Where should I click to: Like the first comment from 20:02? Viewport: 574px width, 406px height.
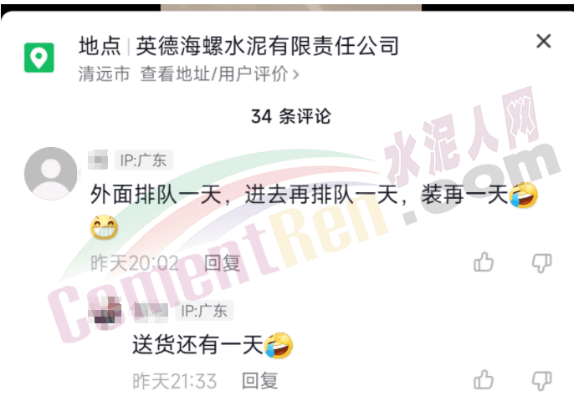tap(484, 262)
